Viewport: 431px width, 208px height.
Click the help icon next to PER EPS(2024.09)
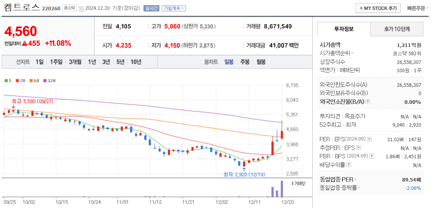pyautogui.click(x=369, y=139)
